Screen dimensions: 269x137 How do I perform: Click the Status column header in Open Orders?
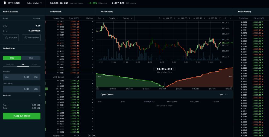216,102
